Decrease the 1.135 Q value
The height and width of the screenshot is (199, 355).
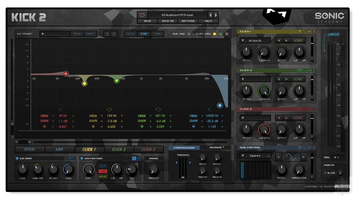point(202,127)
